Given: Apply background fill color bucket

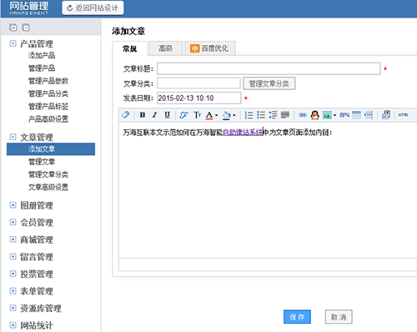Looking at the screenshot, I should click(227, 115).
